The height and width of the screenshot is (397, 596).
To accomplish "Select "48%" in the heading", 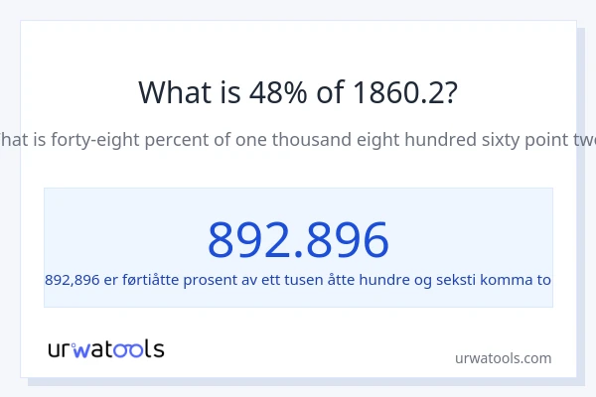I will coord(271,92).
